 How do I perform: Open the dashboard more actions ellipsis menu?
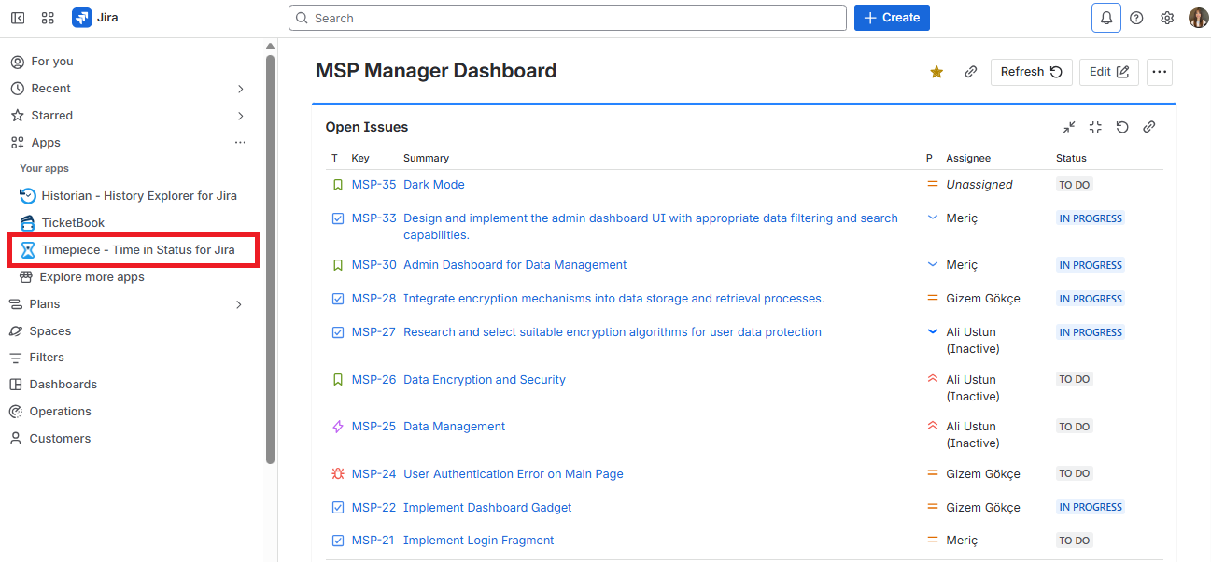[1159, 72]
